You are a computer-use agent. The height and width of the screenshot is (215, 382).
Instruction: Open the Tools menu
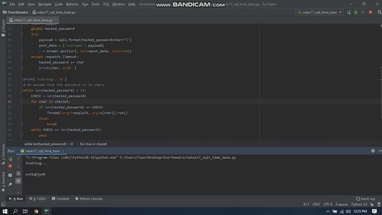point(95,4)
